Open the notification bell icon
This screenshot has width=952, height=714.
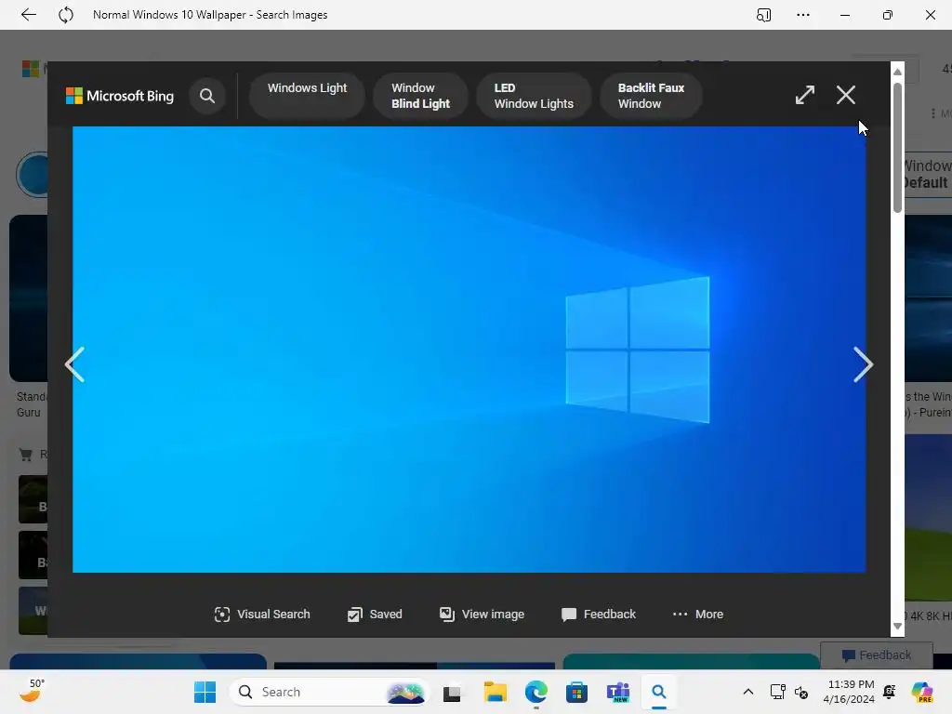click(890, 692)
